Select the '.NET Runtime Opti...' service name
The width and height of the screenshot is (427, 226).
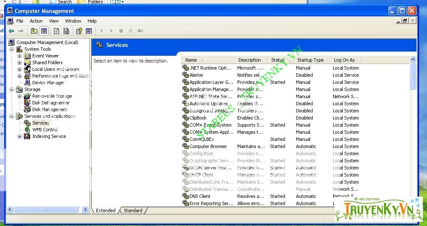(x=210, y=68)
